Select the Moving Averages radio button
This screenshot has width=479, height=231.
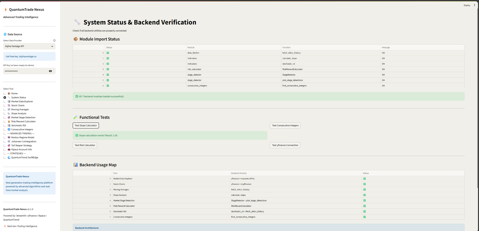click(5, 109)
